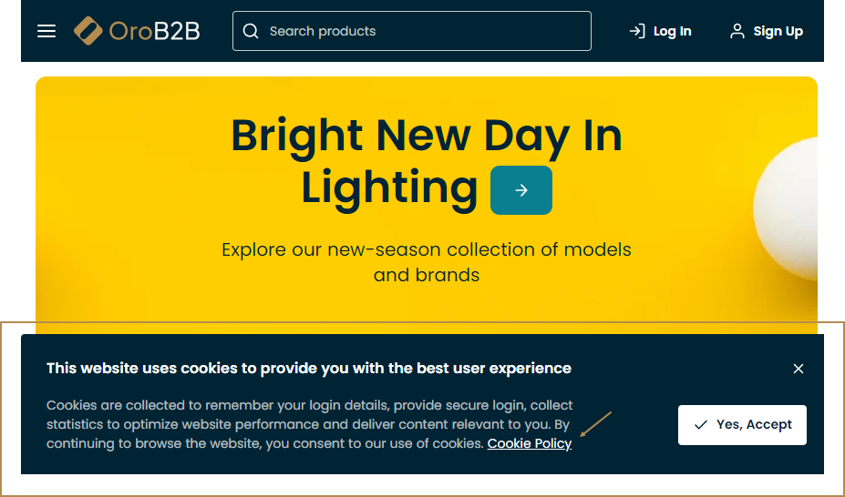The image size is (845, 497).
Task: Open the hamburger navigation menu
Action: pos(46,31)
